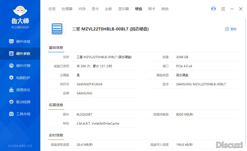Go to the 网卡 tab

(152, 9)
